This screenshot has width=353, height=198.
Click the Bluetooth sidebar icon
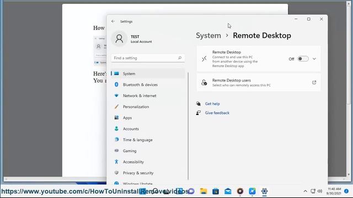(x=116, y=84)
